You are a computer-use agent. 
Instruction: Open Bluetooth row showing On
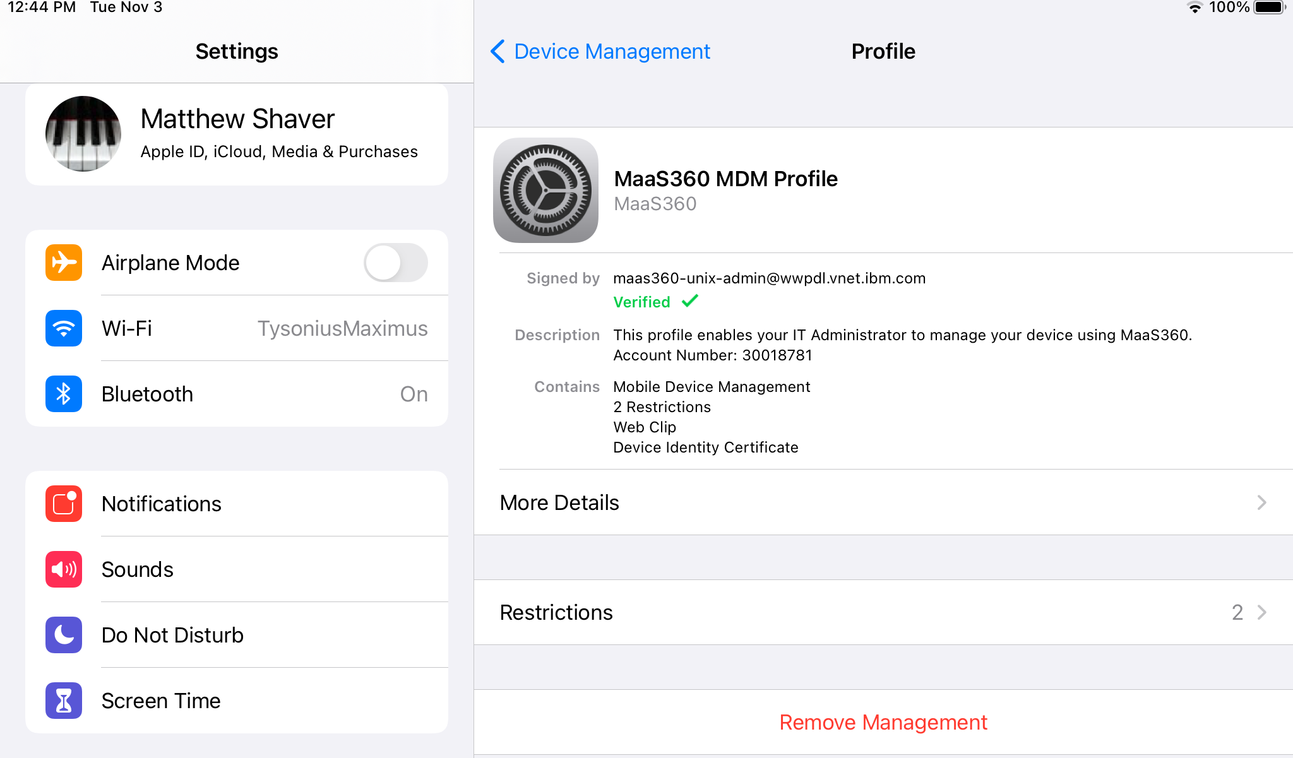pyautogui.click(x=414, y=394)
